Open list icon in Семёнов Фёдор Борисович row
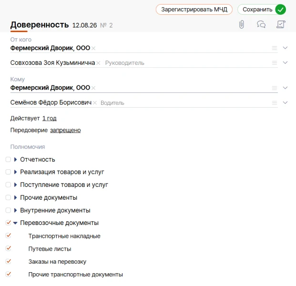This screenshot has height=286, width=296. 275,103
